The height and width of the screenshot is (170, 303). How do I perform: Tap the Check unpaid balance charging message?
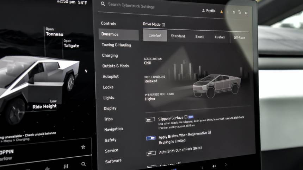28,135
